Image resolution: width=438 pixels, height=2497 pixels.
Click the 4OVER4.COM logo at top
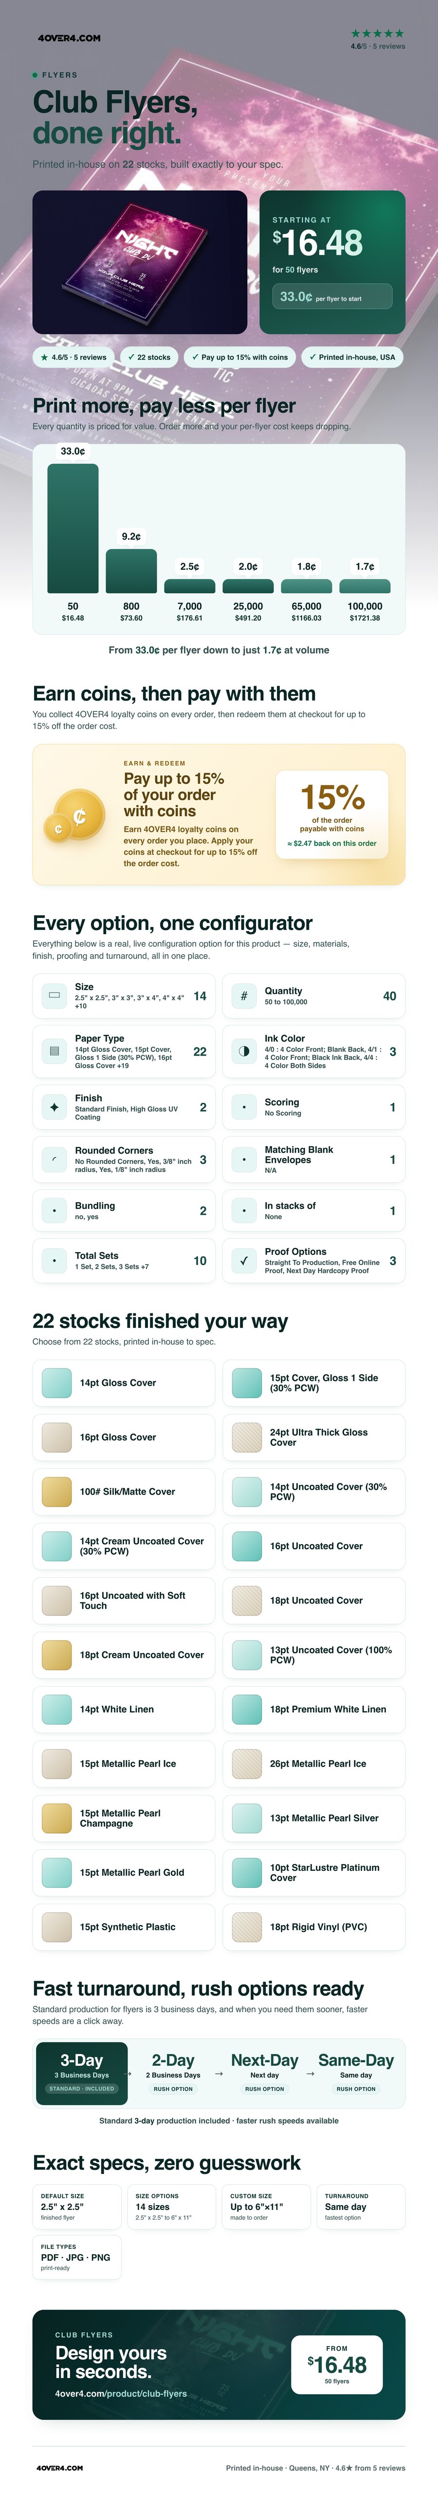click(x=69, y=38)
